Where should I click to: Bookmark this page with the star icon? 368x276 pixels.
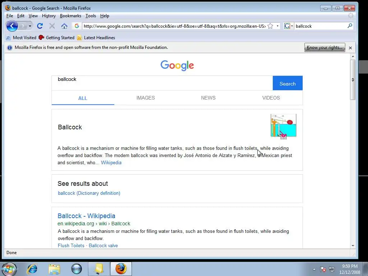(x=270, y=26)
